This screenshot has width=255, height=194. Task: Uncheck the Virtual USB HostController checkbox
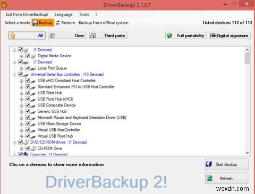pyautogui.click(x=28, y=130)
